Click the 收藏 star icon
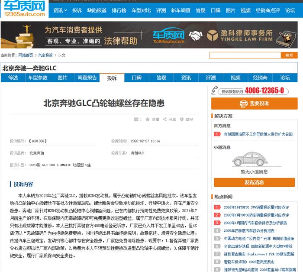Image resolution: width=303 pixels, height=272 pixels. click(148, 120)
